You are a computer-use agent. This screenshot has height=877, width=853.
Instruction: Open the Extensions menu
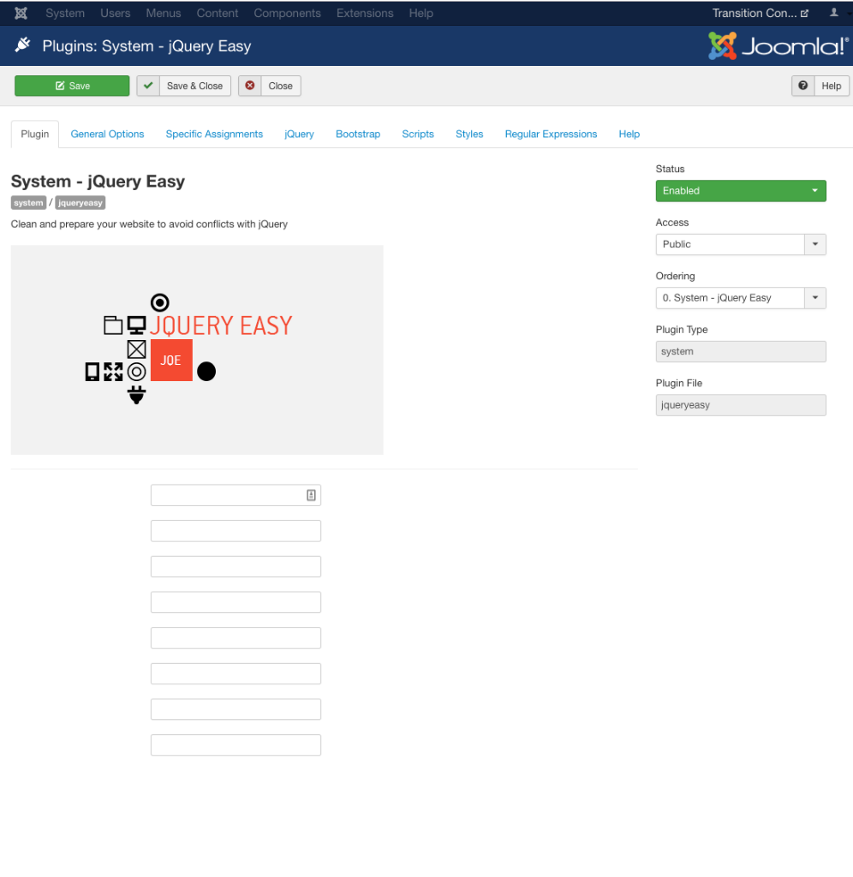tap(365, 13)
